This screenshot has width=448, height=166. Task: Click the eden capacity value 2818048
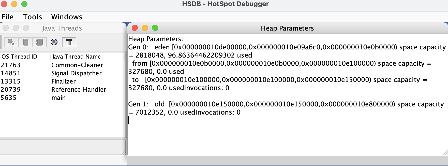point(150,55)
